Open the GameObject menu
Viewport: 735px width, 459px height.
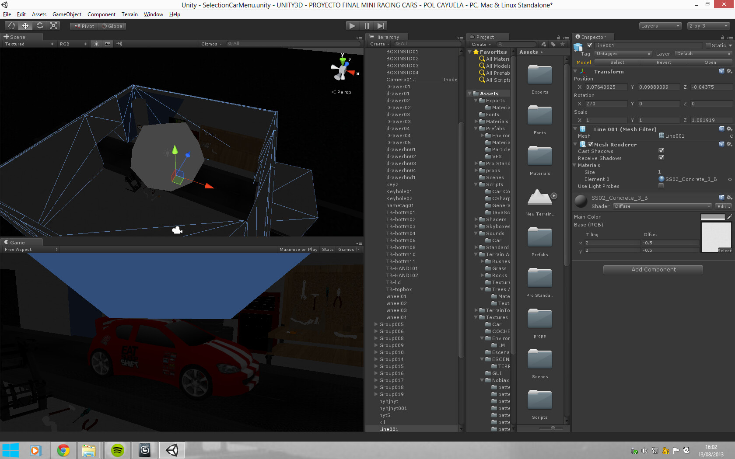tap(66, 14)
